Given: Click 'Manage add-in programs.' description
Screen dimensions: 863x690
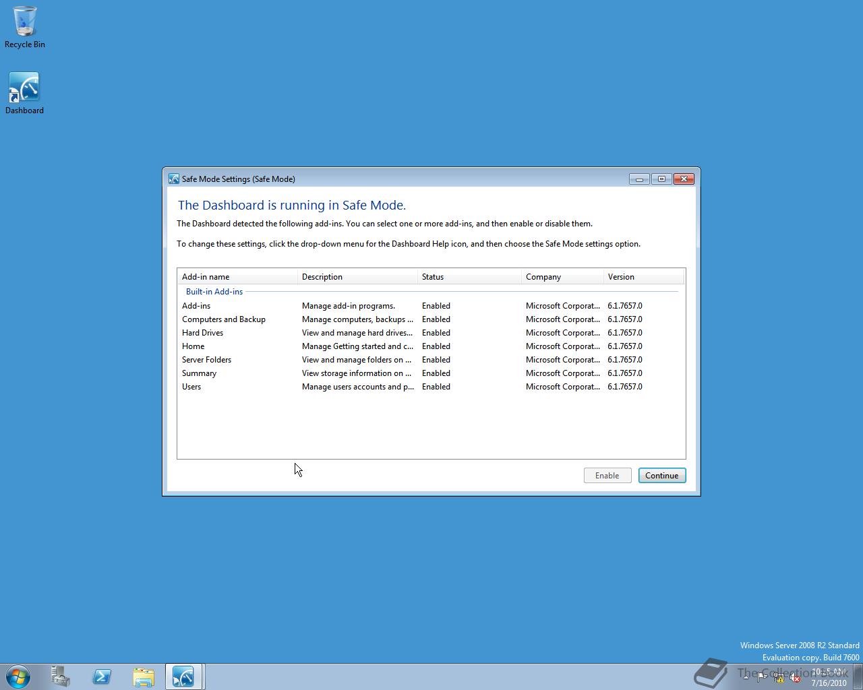Looking at the screenshot, I should click(349, 306).
